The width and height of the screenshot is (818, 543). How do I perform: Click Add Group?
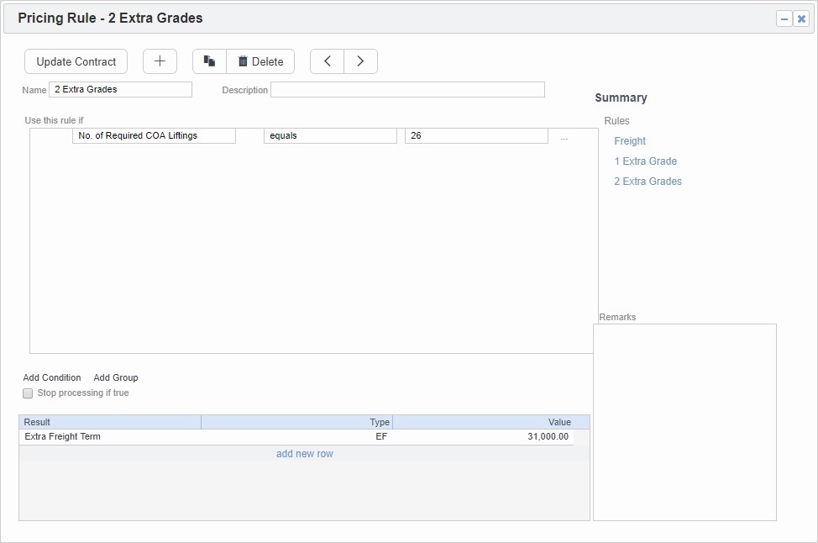(116, 378)
